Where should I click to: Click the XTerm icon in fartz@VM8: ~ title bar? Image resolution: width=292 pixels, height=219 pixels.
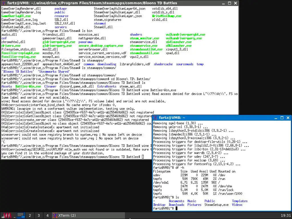coord(155,118)
